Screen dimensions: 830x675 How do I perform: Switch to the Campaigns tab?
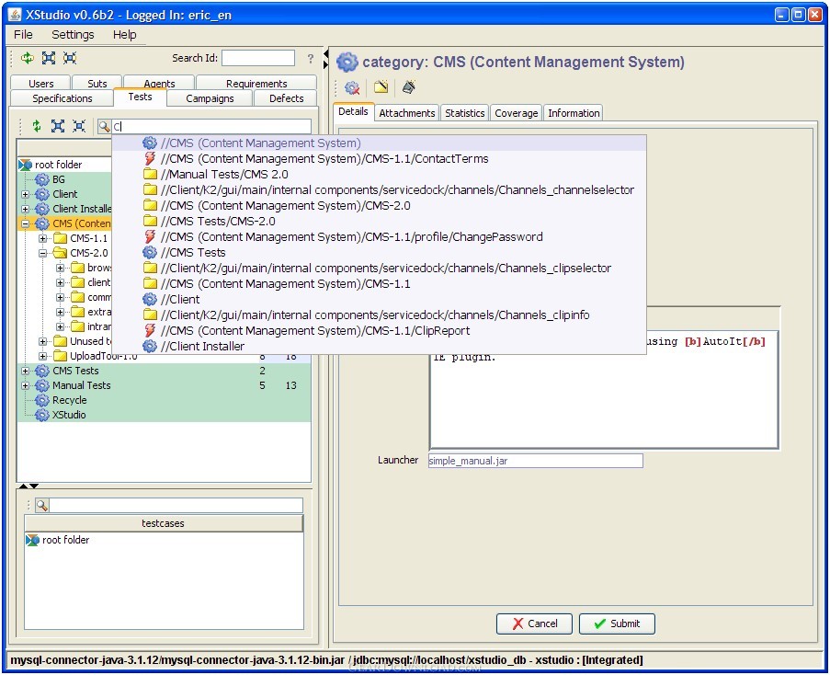pyautogui.click(x=210, y=98)
